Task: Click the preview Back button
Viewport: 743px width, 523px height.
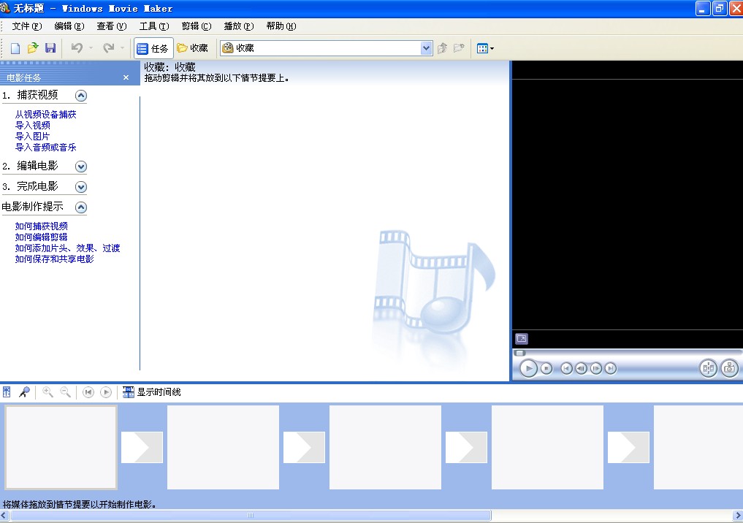Action: point(566,368)
